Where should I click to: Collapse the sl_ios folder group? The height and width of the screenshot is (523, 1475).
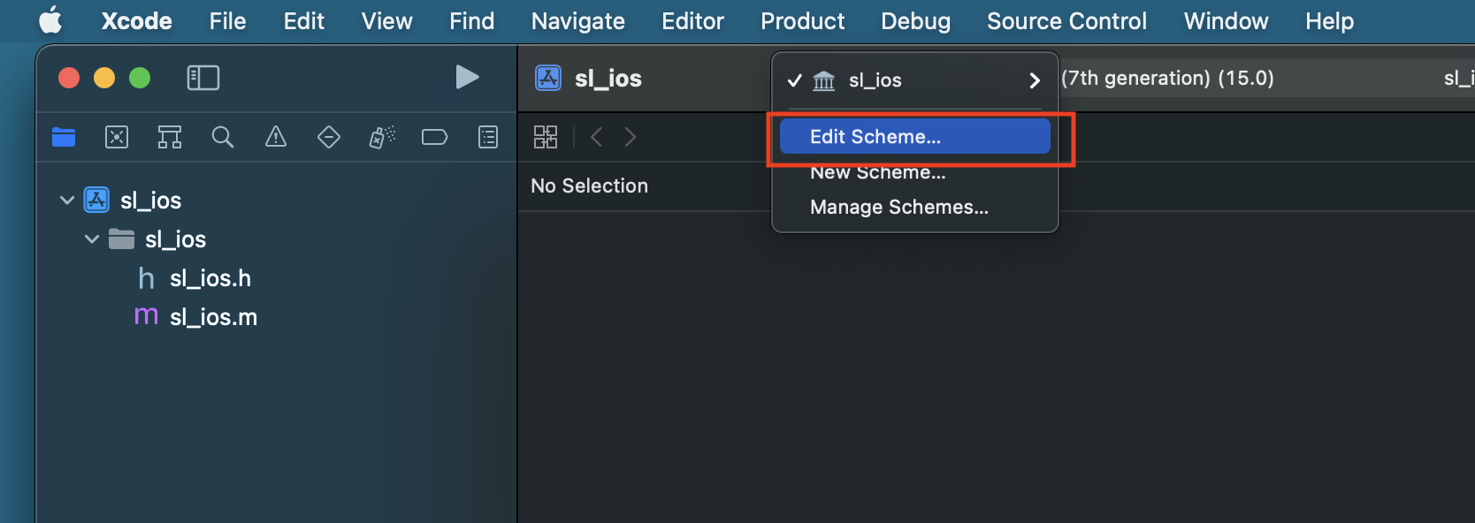coord(92,239)
